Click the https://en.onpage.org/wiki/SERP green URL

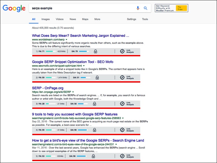point(52,92)
